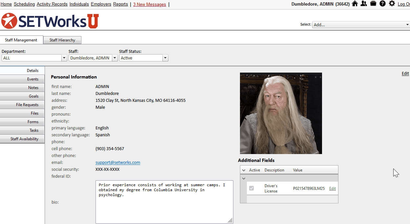The image size is (410, 224).
Task: Click the license value P0215478963LM25
Action: pos(309,189)
